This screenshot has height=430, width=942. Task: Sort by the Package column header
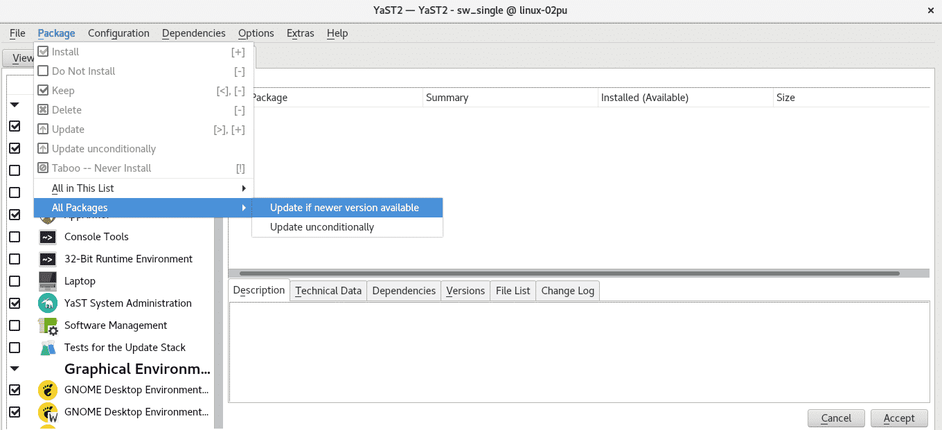[x=338, y=98]
